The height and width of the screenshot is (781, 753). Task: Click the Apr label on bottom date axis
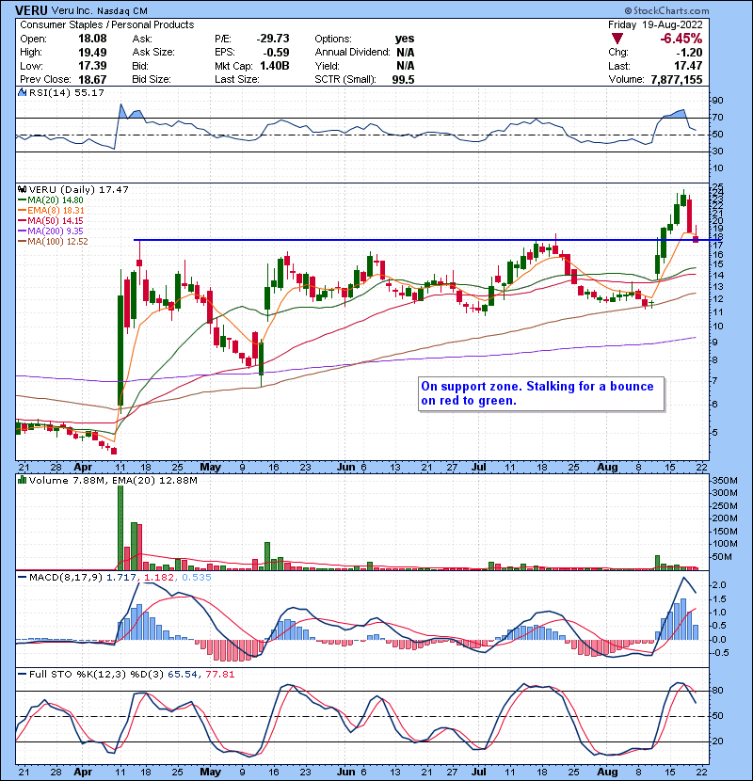(83, 772)
